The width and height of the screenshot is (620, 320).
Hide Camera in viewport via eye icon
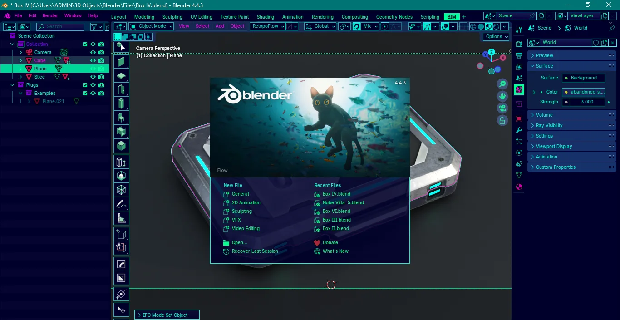point(93,53)
